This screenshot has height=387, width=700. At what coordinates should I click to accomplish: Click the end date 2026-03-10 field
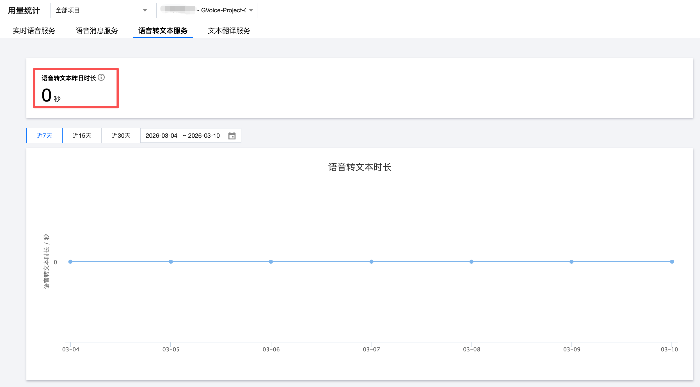[x=204, y=136]
